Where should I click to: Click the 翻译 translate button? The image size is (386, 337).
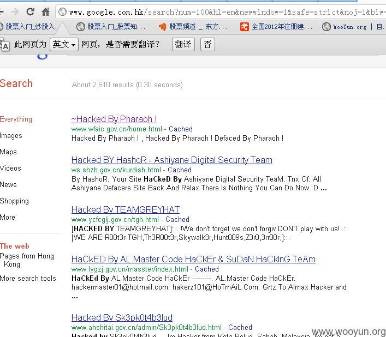click(183, 45)
